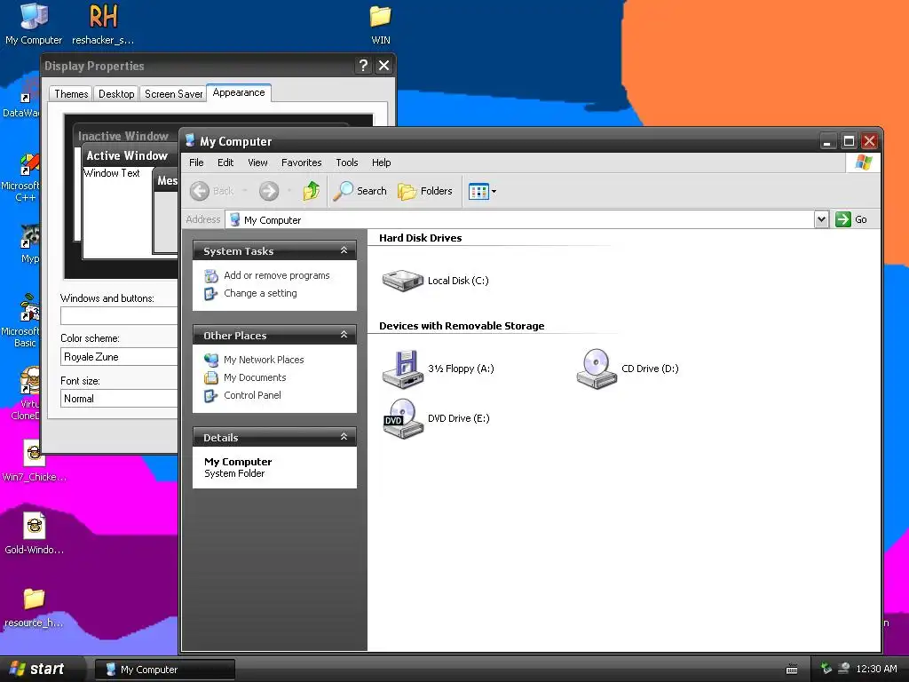Open resource_h... desktop folder
The width and height of the screenshot is (909, 682).
click(x=34, y=607)
